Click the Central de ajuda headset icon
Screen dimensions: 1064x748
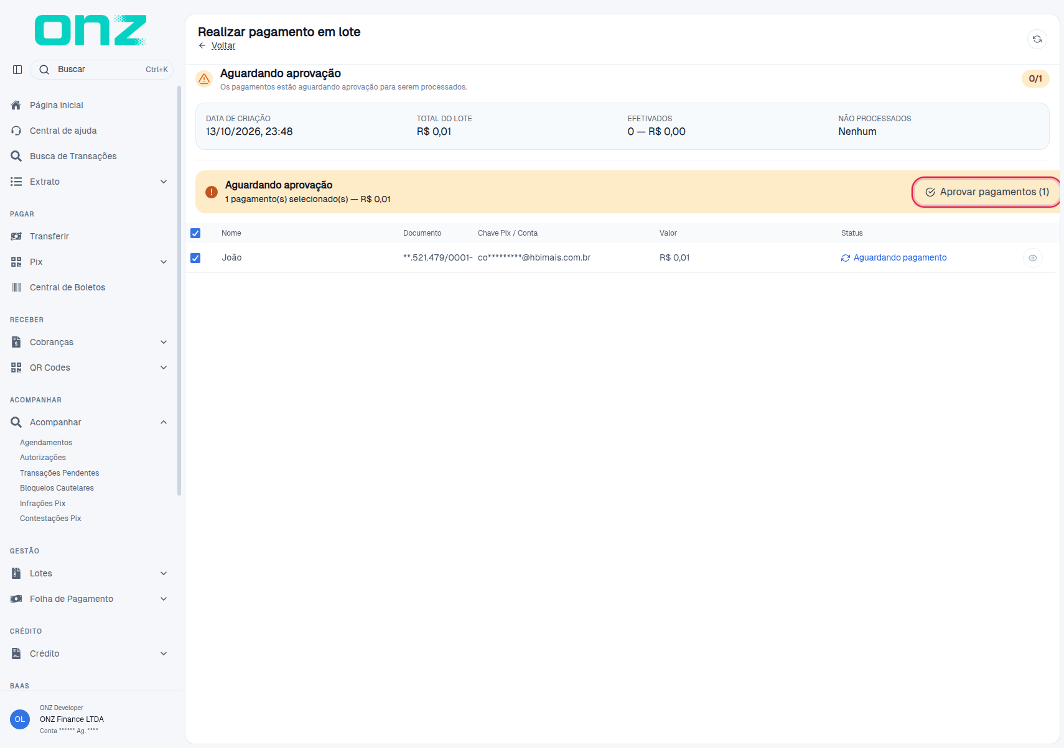point(16,131)
